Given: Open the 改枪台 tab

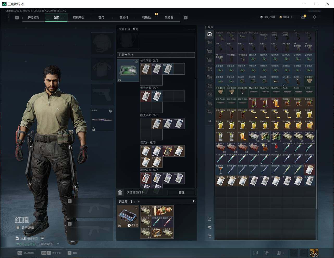Looking at the screenshot, I should [169, 17].
